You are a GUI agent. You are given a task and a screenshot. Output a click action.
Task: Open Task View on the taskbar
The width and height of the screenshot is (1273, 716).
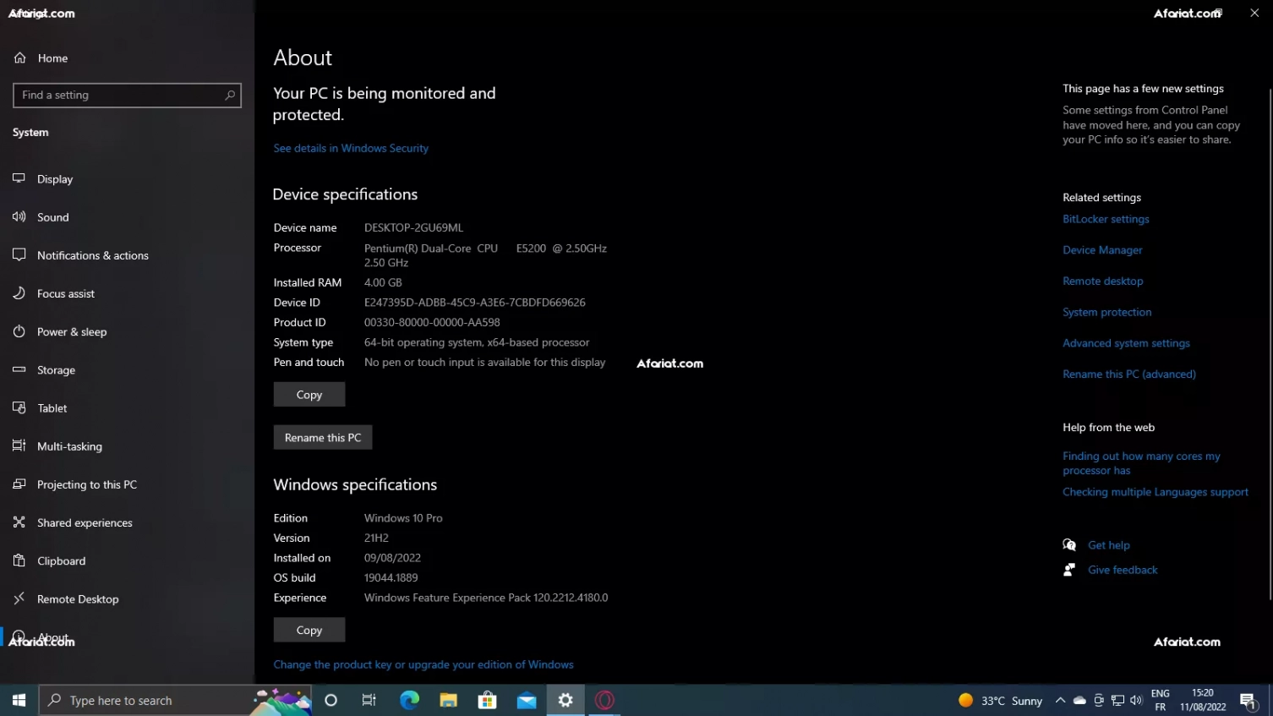[369, 700]
